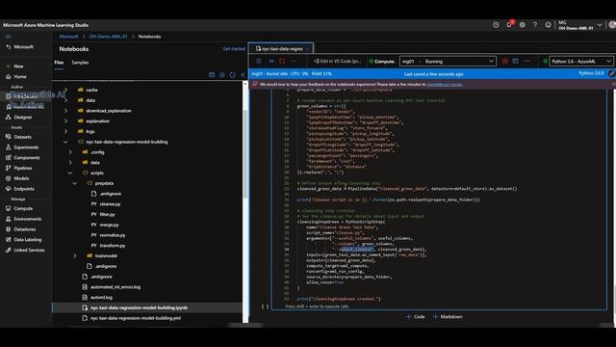Collapse the file explorer pane
Viewport: 616px width, 347px height.
tap(243, 75)
